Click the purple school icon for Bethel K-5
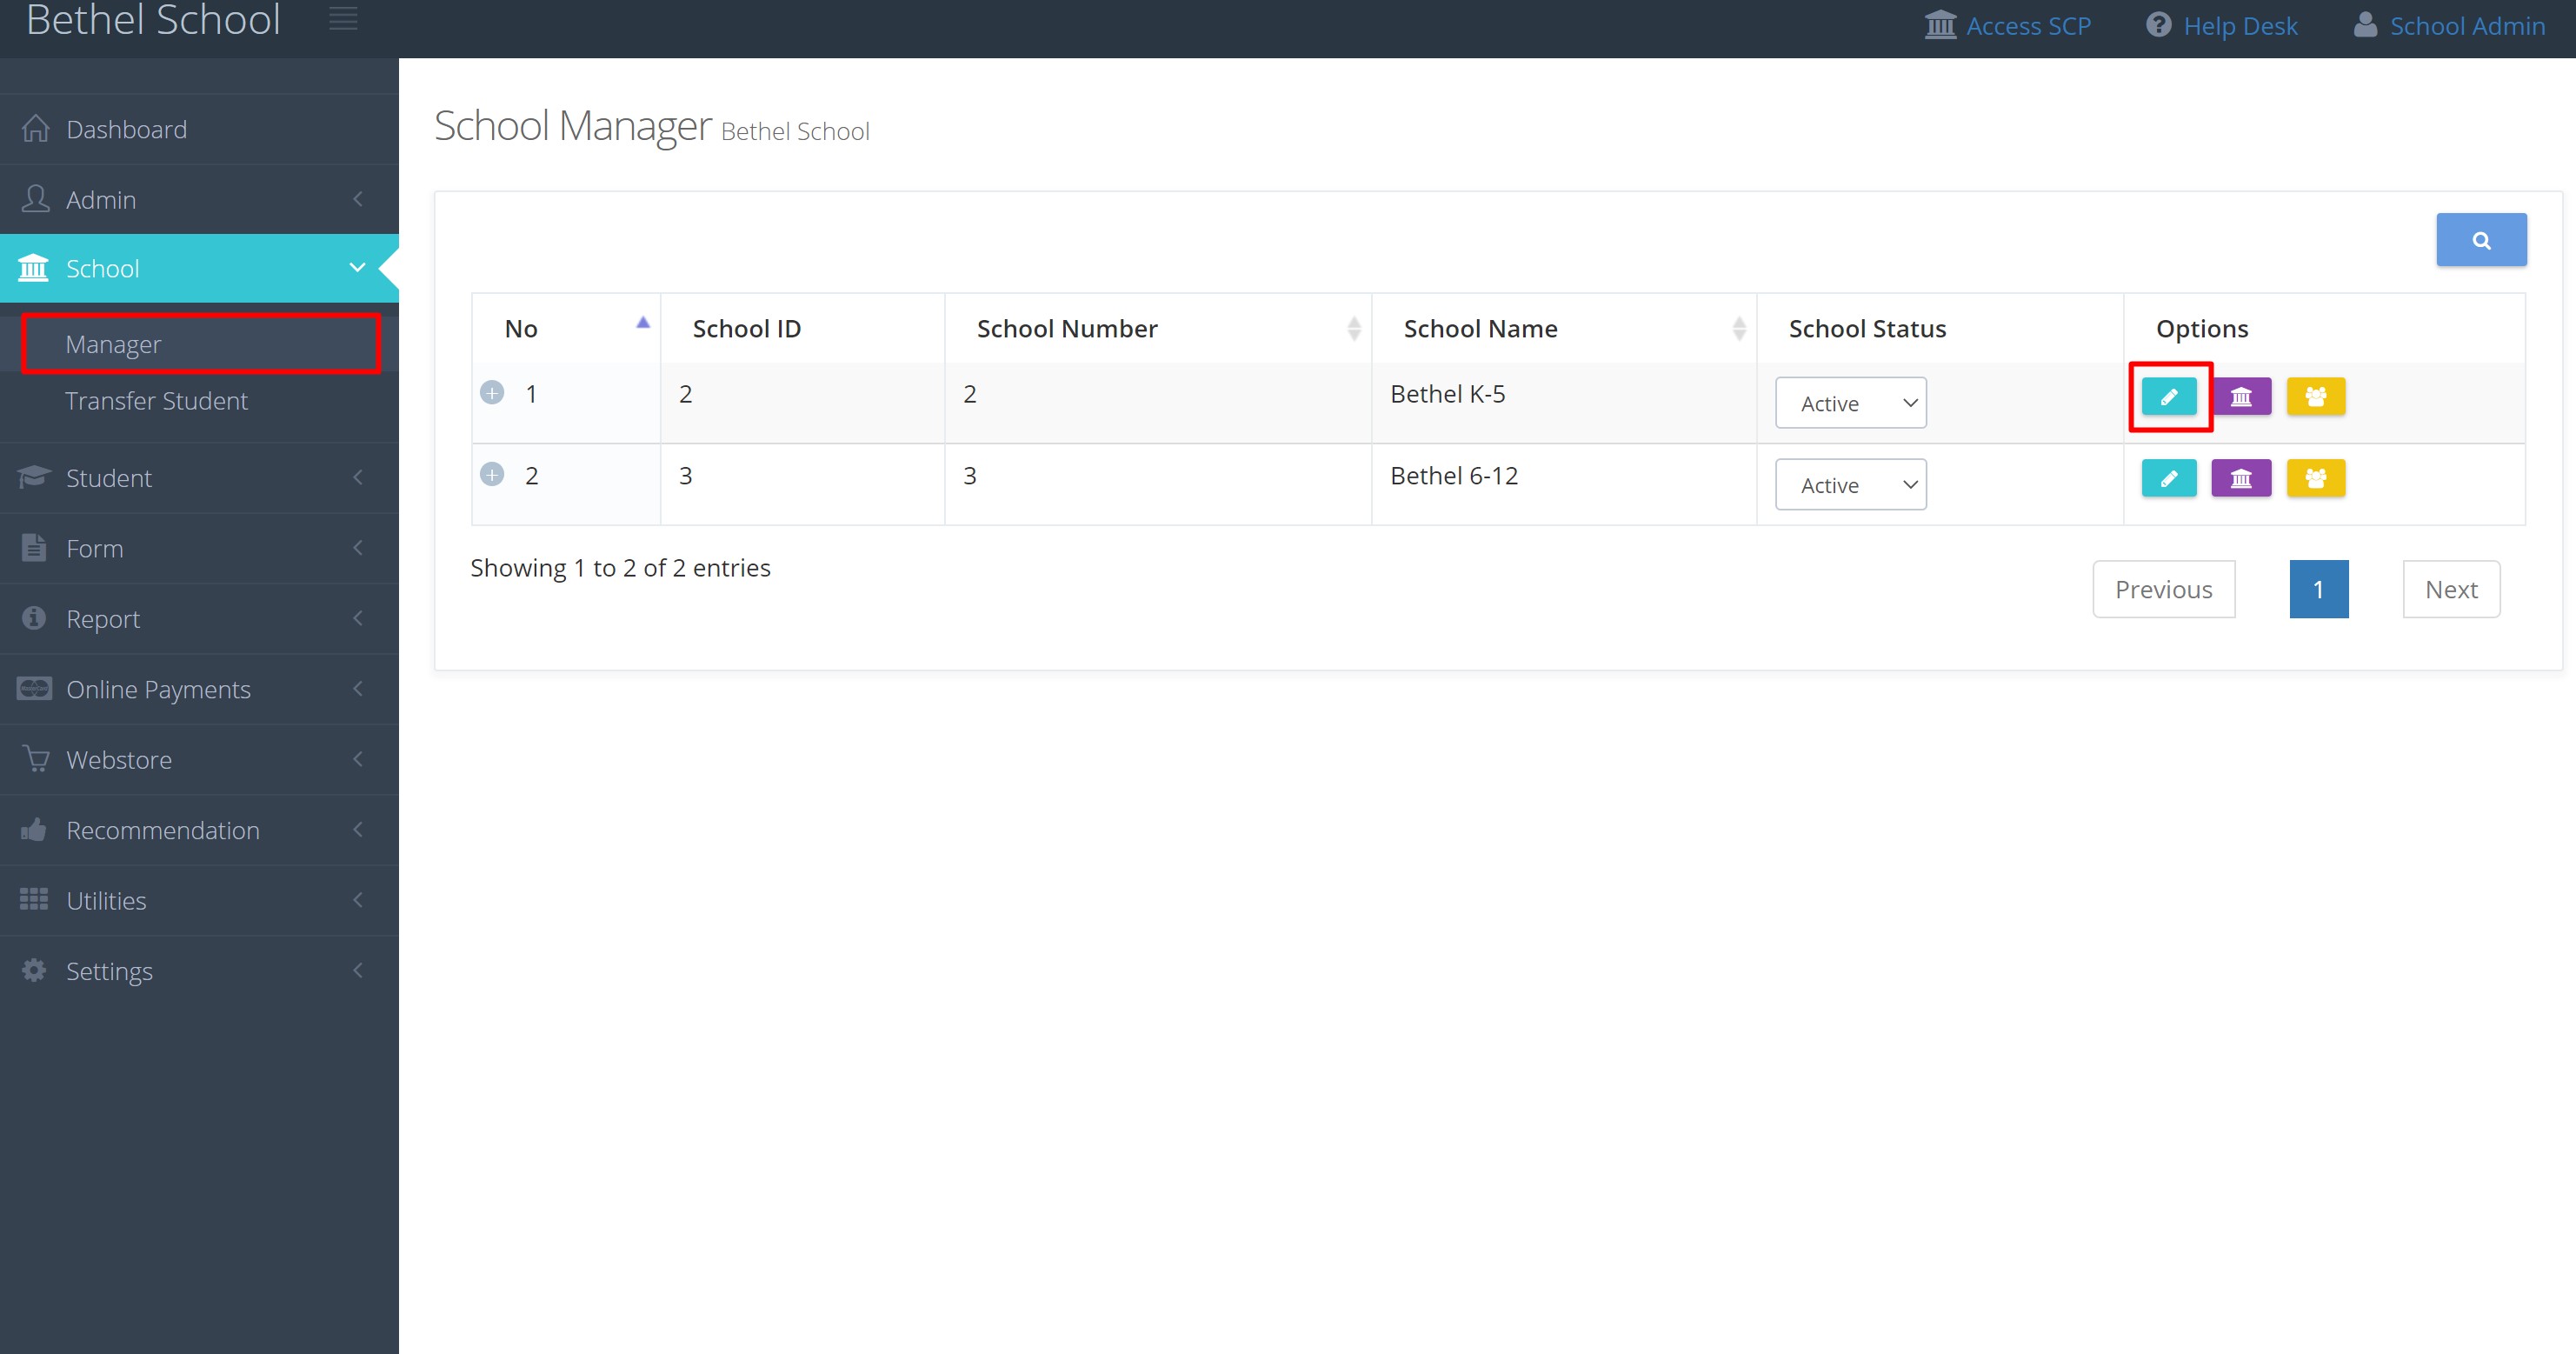Screen dimensions: 2576x1354 coord(2241,397)
